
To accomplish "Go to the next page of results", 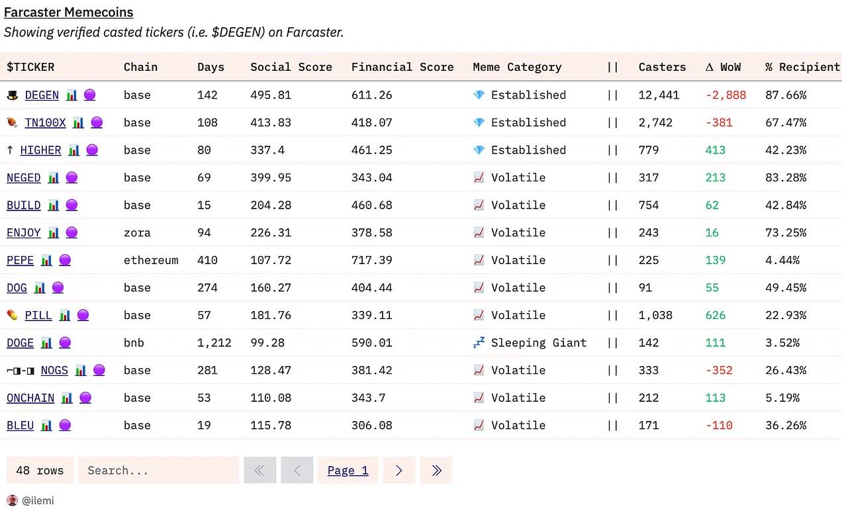I will (x=398, y=470).
